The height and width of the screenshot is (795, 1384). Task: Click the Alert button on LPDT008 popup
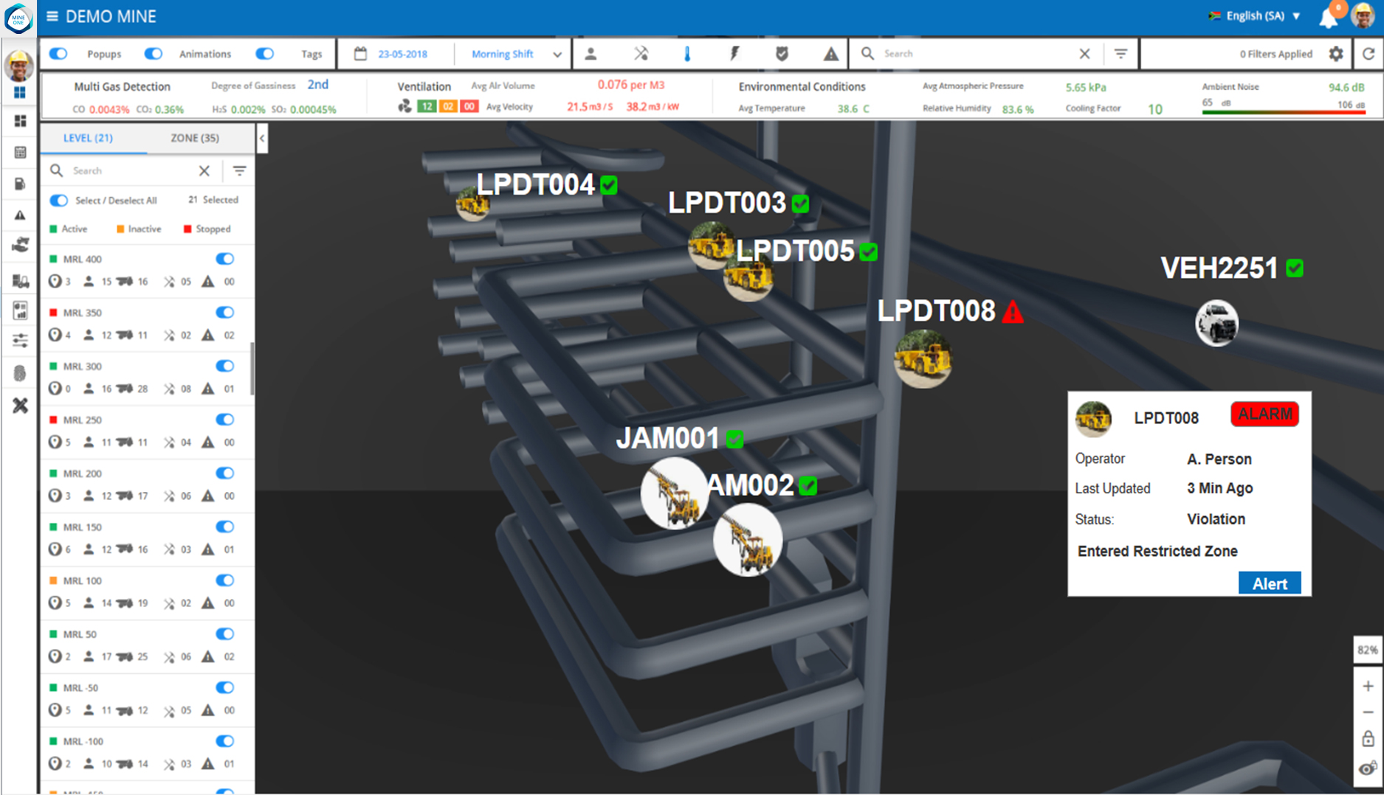1269,583
